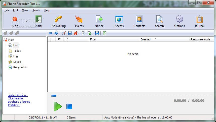Sort by the exclamation priority column

pos(52,39)
